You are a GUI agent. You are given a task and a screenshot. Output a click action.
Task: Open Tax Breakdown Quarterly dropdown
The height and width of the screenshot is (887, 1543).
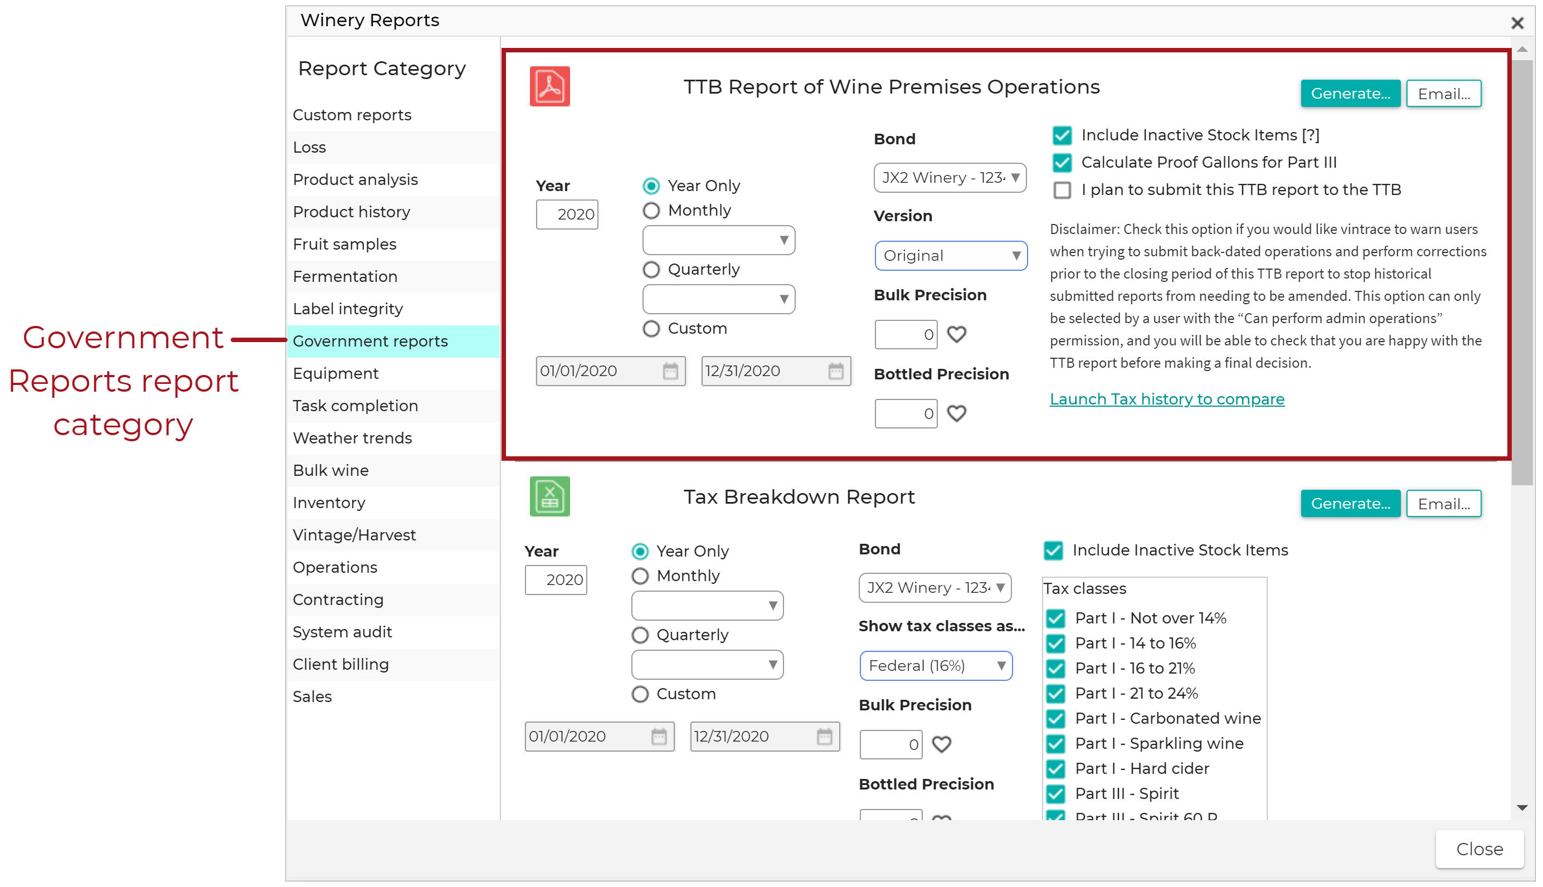[x=707, y=665]
